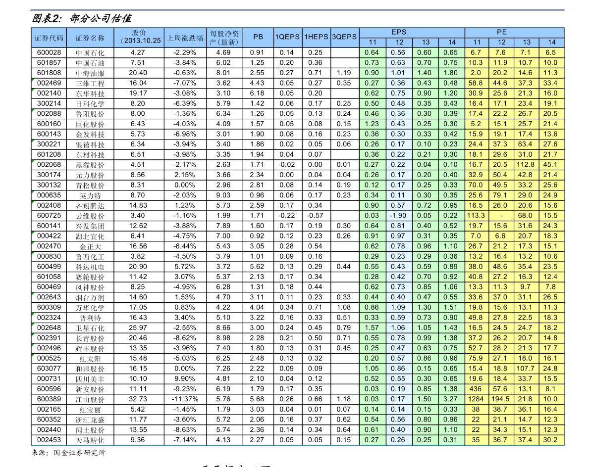
Task: Click the 14.83 share price of 齐翔腾达
Action: (138, 205)
